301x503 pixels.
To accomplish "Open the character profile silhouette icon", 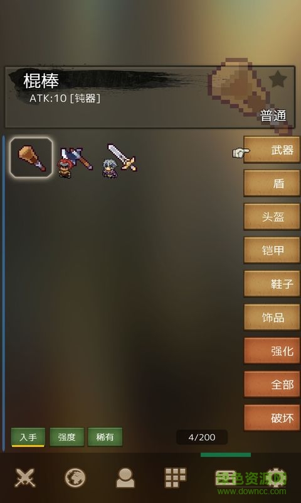I will (125, 478).
